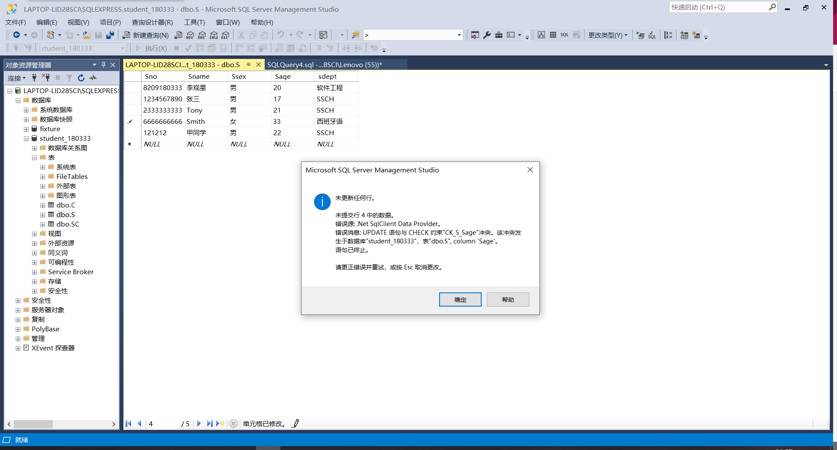Click the save all icon
This screenshot has width=837, height=450.
pos(110,35)
